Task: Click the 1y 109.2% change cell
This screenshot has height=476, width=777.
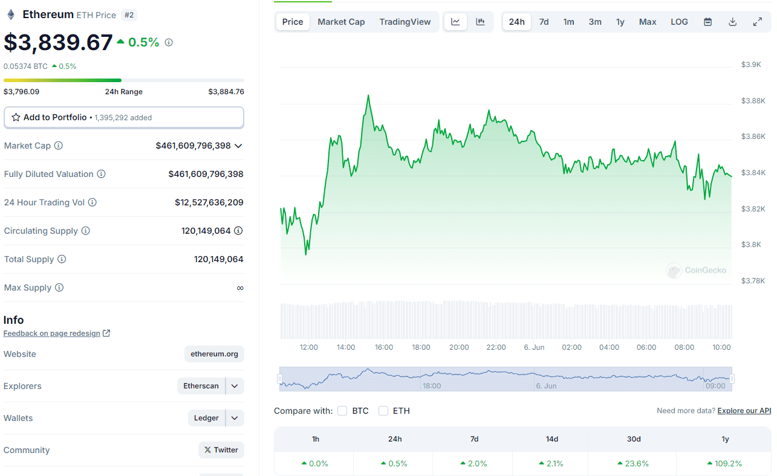Action: [x=724, y=464]
